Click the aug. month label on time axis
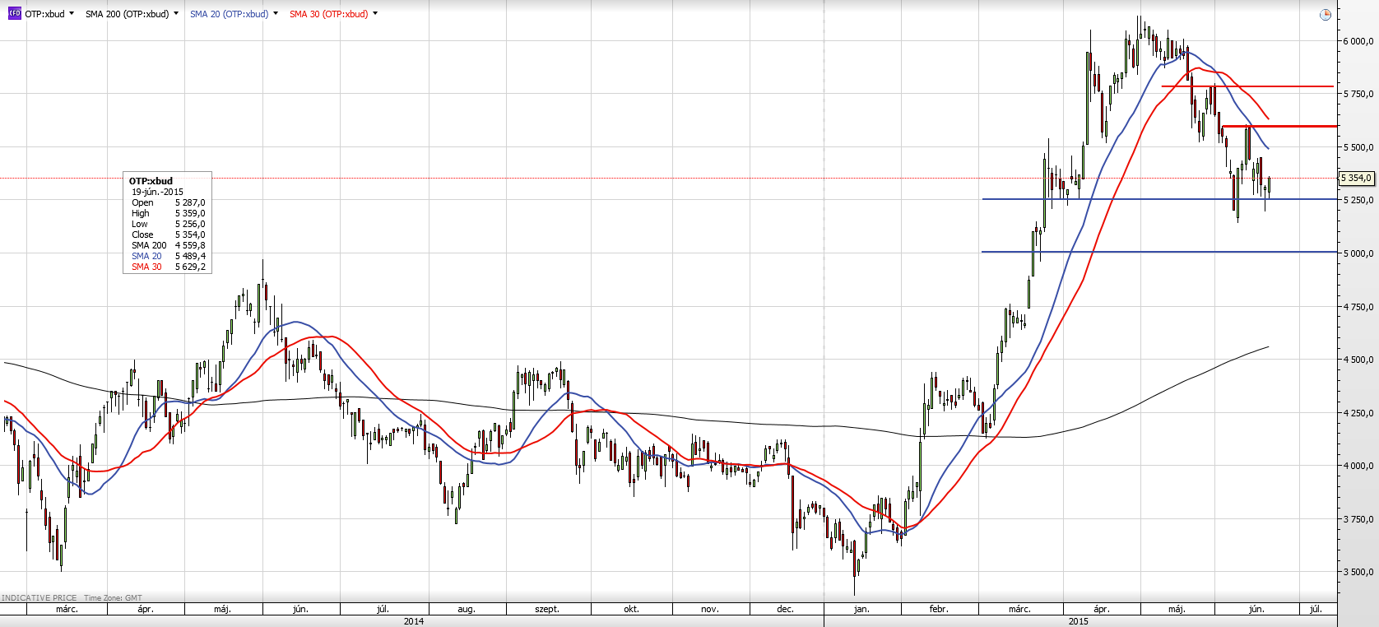 (x=467, y=609)
